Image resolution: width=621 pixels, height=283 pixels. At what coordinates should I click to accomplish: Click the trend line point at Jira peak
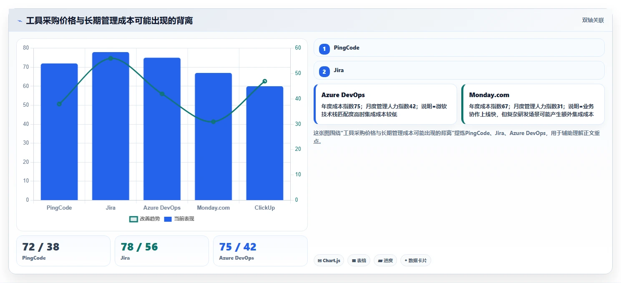111,58
